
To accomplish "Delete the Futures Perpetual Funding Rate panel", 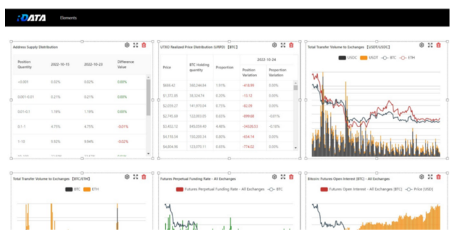I will pyautogui.click(x=291, y=177).
